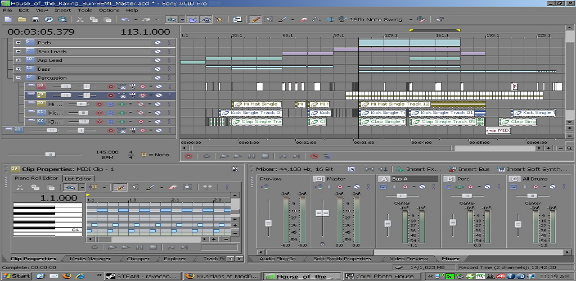Mute the Bass track folder
The width and height of the screenshot is (576, 281).
(158, 69)
